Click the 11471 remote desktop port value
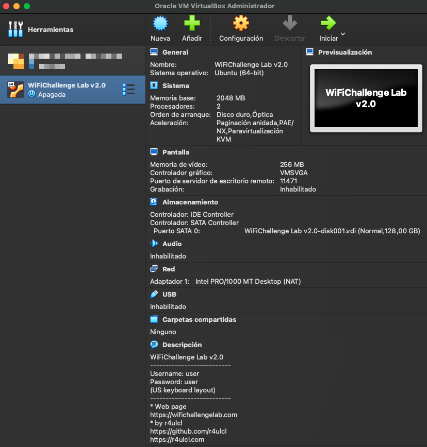Image resolution: width=427 pixels, height=447 pixels. (288, 181)
